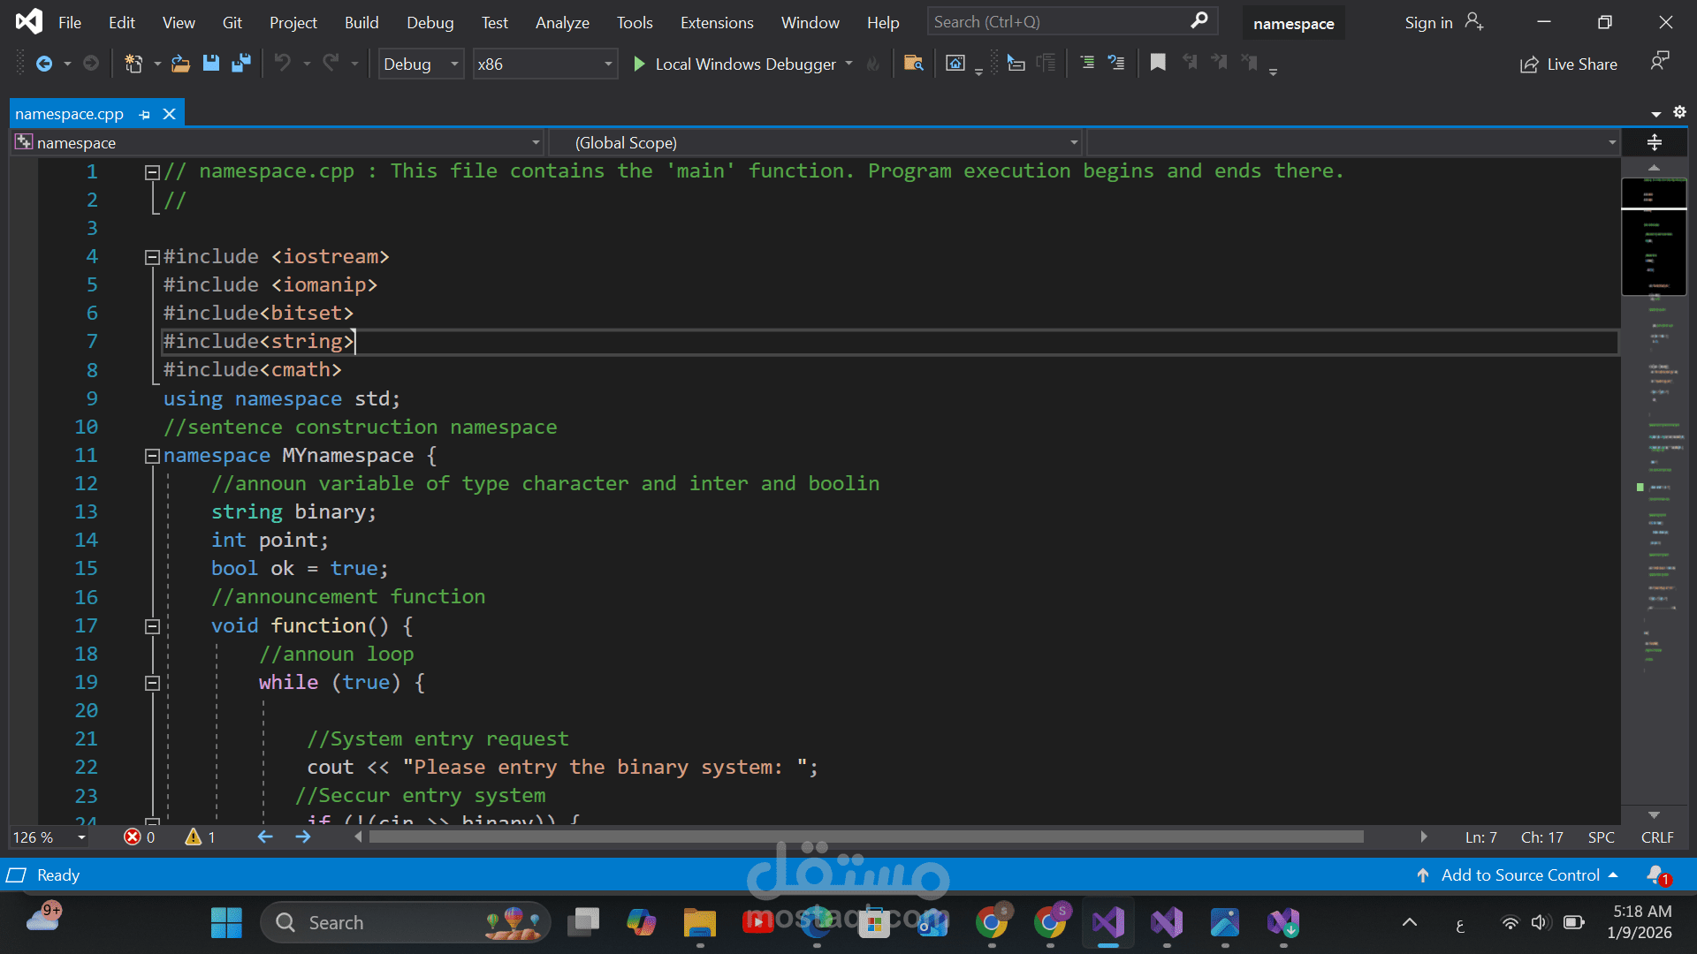Screen dimensions: 1697x954
Task: Click the horizontal scrollbar of the editor
Action: 866,837
